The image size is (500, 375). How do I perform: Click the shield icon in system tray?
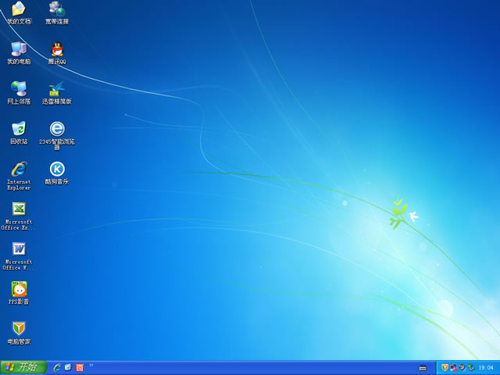(x=445, y=367)
